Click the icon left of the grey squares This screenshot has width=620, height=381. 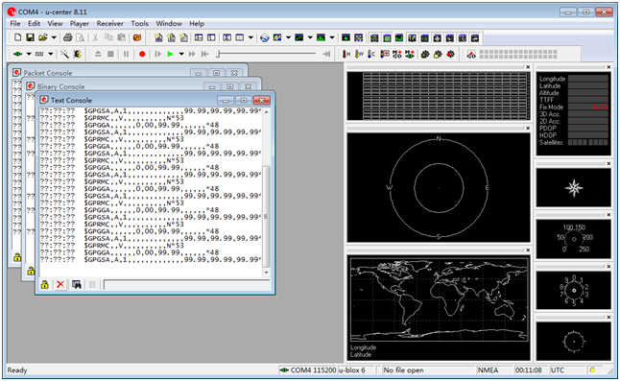[x=471, y=55]
